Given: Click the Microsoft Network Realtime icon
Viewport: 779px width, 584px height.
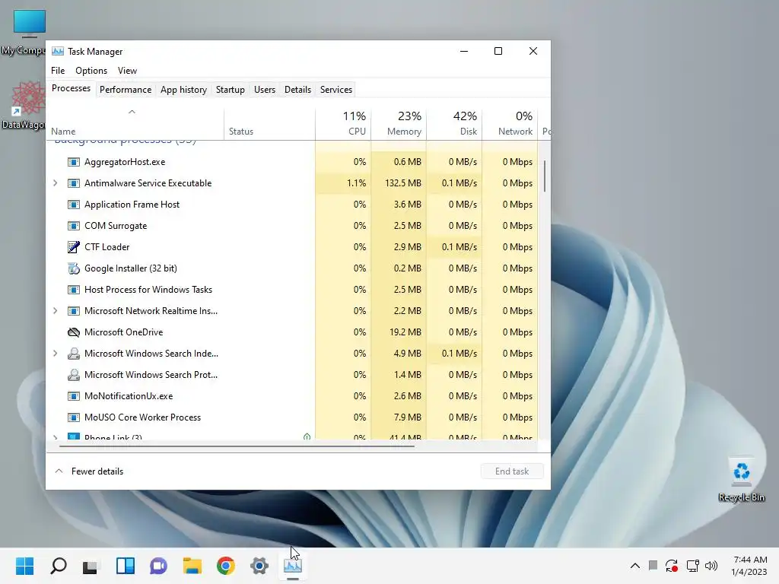Looking at the screenshot, I should pyautogui.click(x=74, y=311).
